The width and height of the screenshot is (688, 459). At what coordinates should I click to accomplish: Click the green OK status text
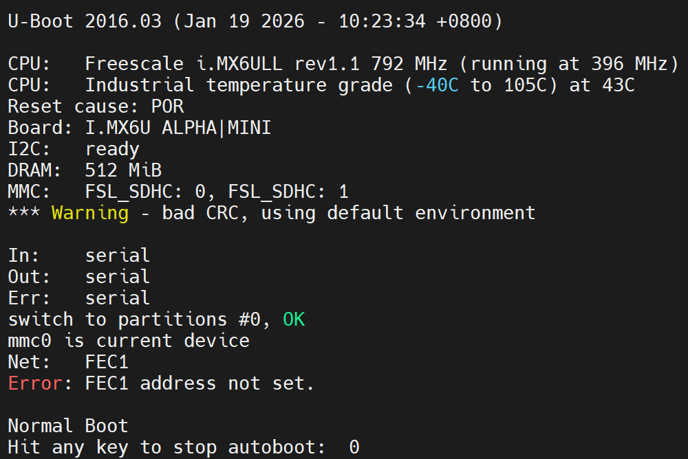(x=294, y=320)
